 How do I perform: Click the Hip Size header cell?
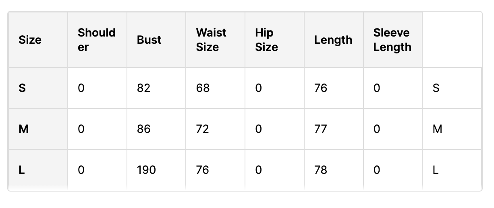pos(274,40)
